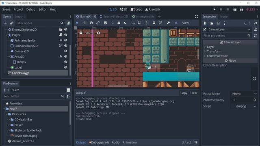Play the edited scene clapper icon

pyautogui.click(x=235, y=9)
